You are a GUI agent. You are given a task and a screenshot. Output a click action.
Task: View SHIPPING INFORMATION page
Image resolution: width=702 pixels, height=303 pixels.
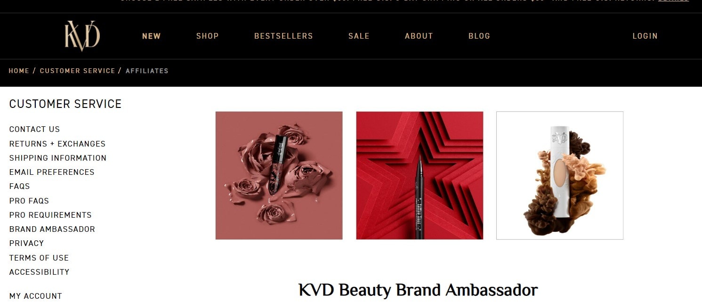pyautogui.click(x=58, y=158)
